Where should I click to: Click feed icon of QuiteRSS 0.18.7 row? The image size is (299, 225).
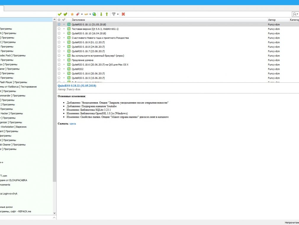tap(69, 51)
